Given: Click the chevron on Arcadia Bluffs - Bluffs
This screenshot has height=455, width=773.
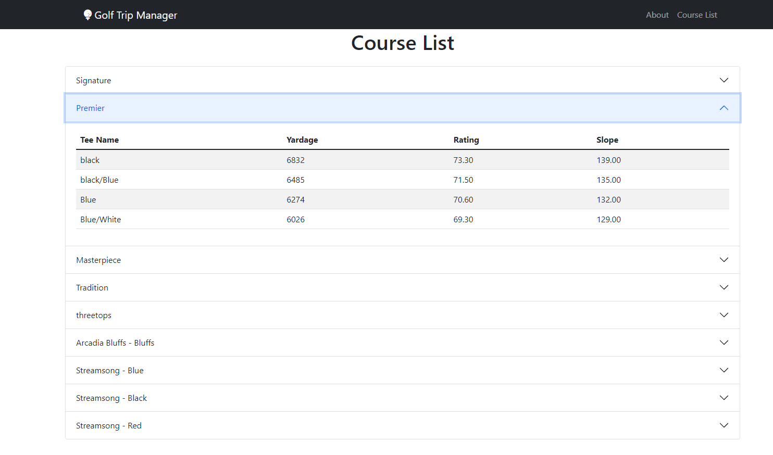Looking at the screenshot, I should click(x=724, y=343).
